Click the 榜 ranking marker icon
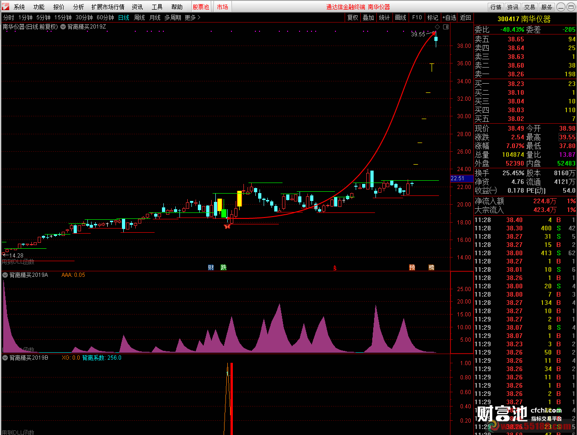Screen dimensions: 577x435 pyautogui.click(x=431, y=267)
